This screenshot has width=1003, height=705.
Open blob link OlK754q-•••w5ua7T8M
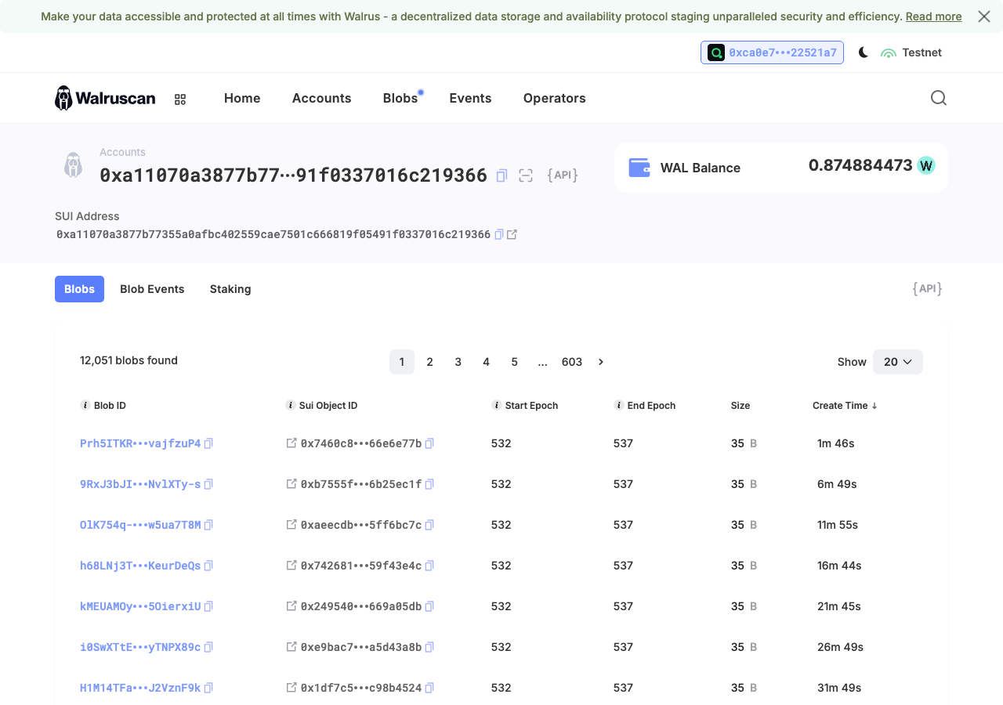tap(140, 525)
